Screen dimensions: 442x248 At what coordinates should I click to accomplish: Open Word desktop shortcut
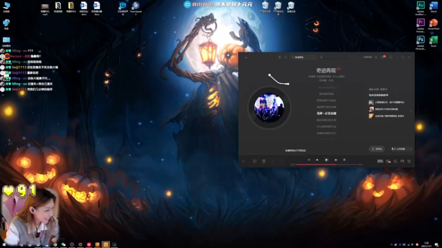434,7
